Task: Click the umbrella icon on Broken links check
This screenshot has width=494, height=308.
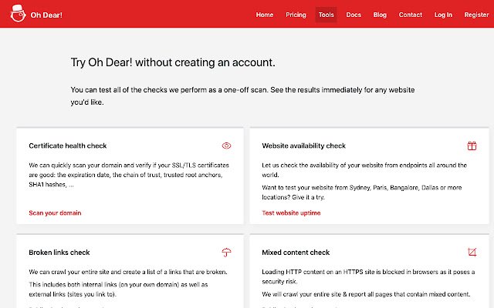Action: point(226,253)
